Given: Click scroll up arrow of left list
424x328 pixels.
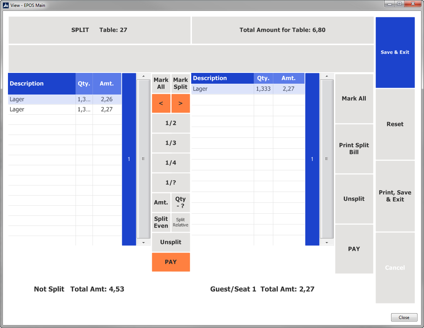Looking at the screenshot, I should (x=144, y=76).
